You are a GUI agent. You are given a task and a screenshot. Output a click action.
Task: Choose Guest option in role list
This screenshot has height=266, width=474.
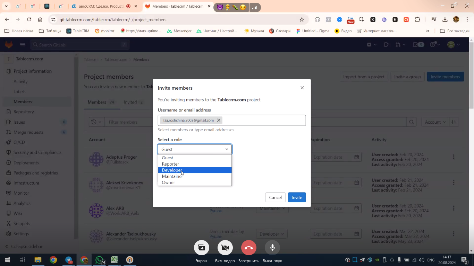click(x=195, y=158)
